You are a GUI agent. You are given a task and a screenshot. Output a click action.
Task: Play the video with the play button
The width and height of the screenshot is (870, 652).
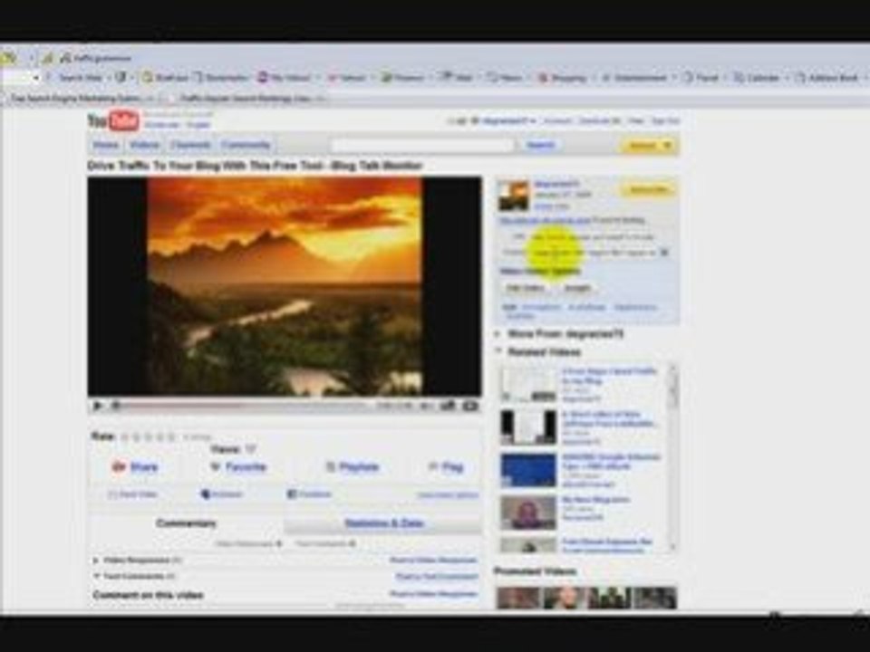click(98, 406)
